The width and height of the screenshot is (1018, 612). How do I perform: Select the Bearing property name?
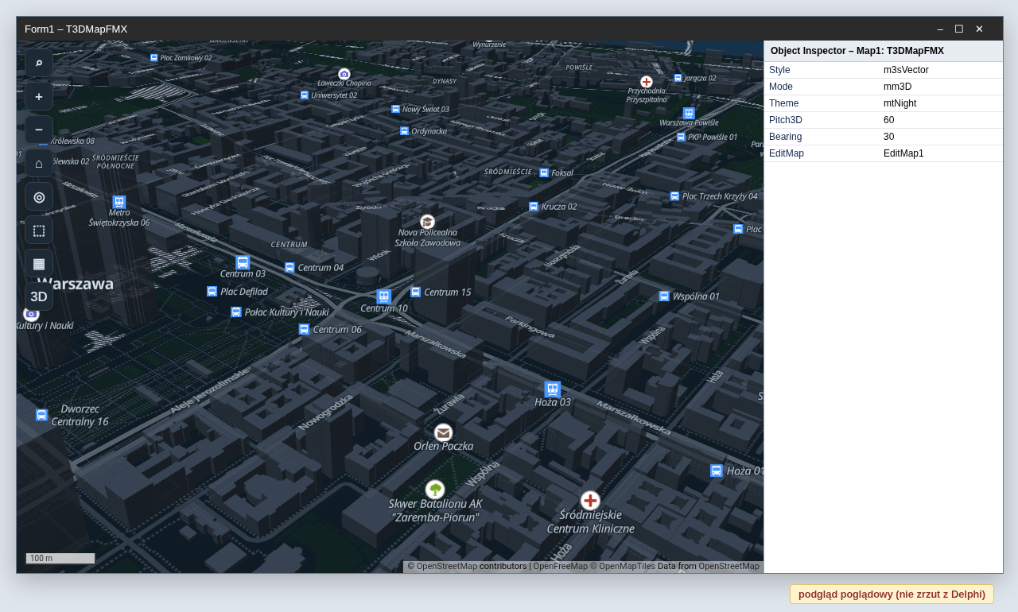click(x=785, y=137)
